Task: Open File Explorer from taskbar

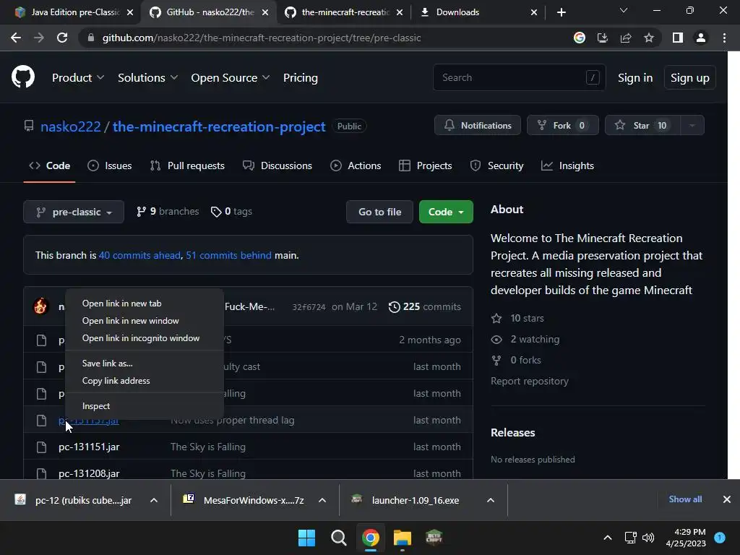Action: coord(403,538)
